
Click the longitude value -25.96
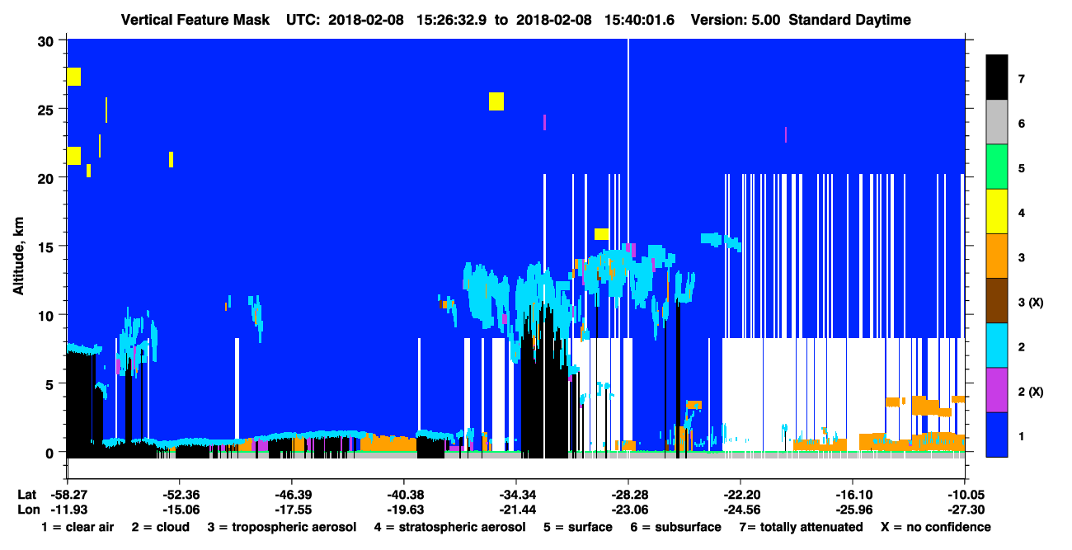[x=853, y=510]
